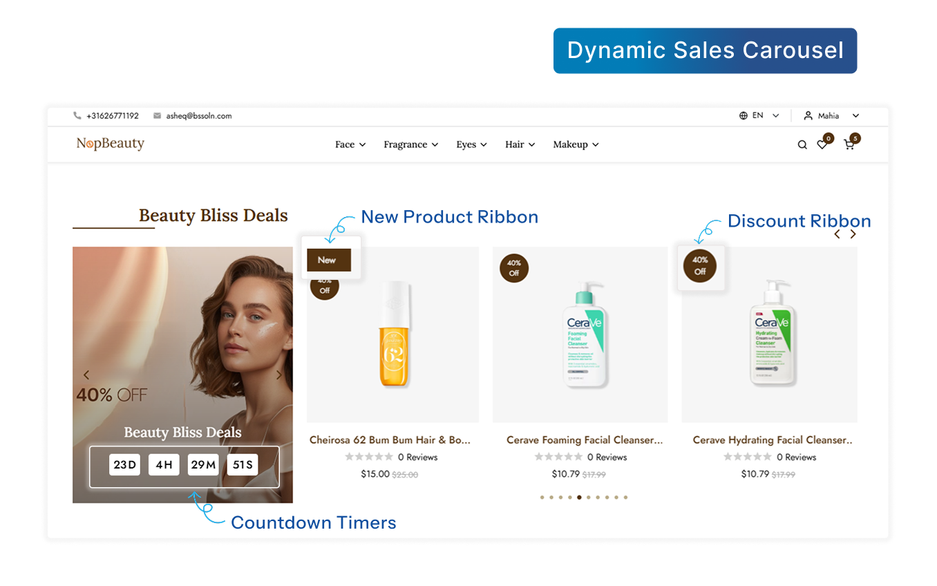Viewport: 937px width, 586px height.
Task: Open the Makeup menu
Action: [x=576, y=144]
